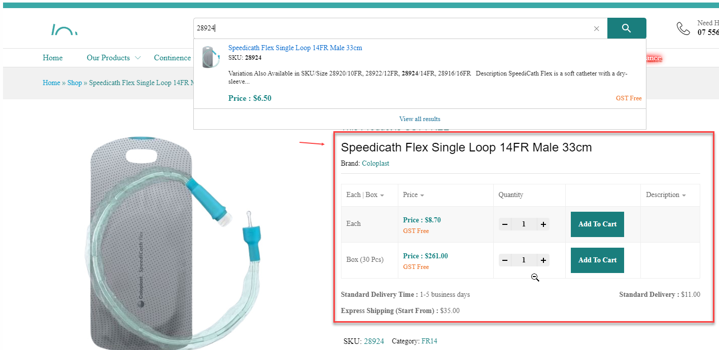Sort by the Price column header
The height and width of the screenshot is (350, 719).
click(414, 195)
